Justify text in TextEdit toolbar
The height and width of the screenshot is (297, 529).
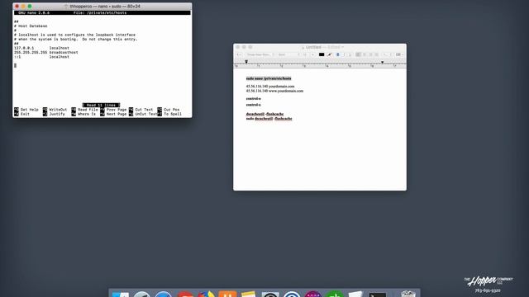pos(377,54)
